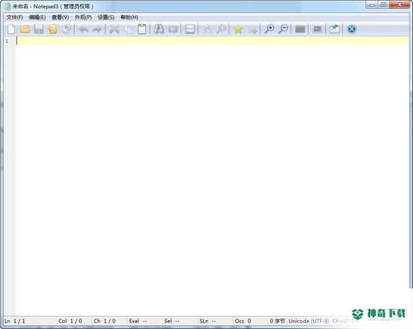Click the 0 字节 status bar field
The width and height of the screenshot is (413, 329).
(277, 321)
